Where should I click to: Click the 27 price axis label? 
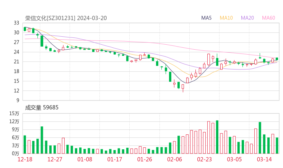point(16,42)
